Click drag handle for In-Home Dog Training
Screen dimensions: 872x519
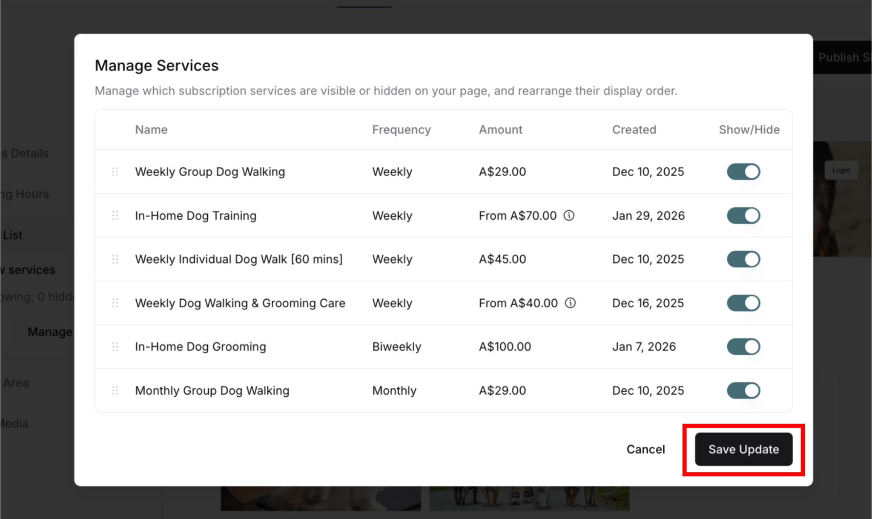(115, 215)
